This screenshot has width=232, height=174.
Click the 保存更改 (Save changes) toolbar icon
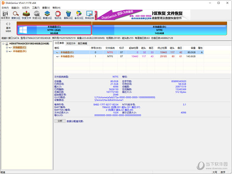click(x=6, y=15)
